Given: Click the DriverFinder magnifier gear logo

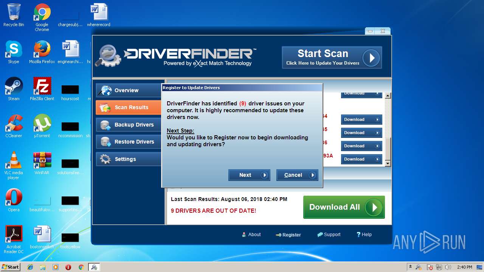Looking at the screenshot, I should [108, 56].
